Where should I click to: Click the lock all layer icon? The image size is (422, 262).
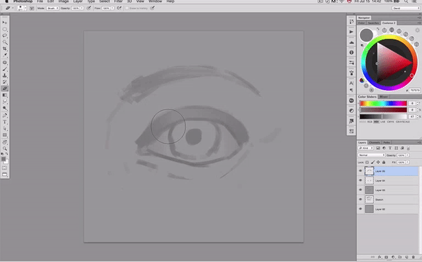384,163
